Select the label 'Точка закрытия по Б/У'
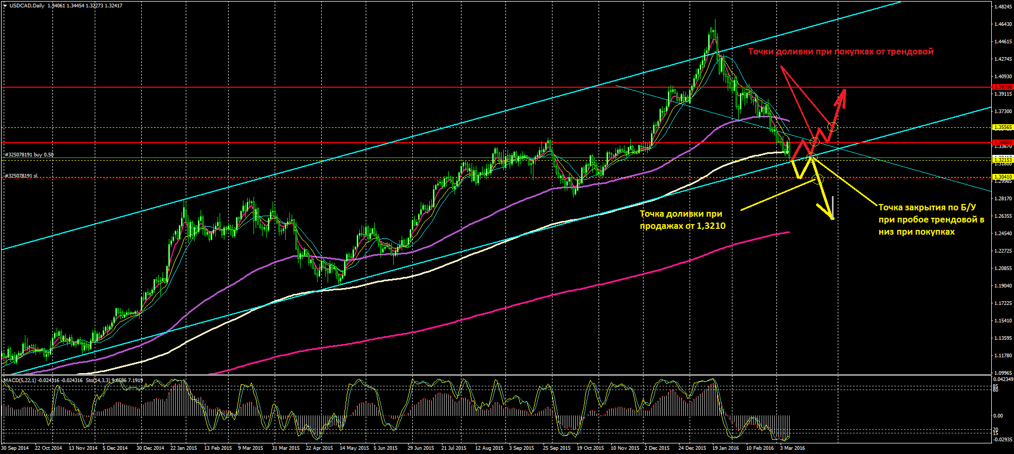Viewport: 1014px width, 454px height. 927,207
